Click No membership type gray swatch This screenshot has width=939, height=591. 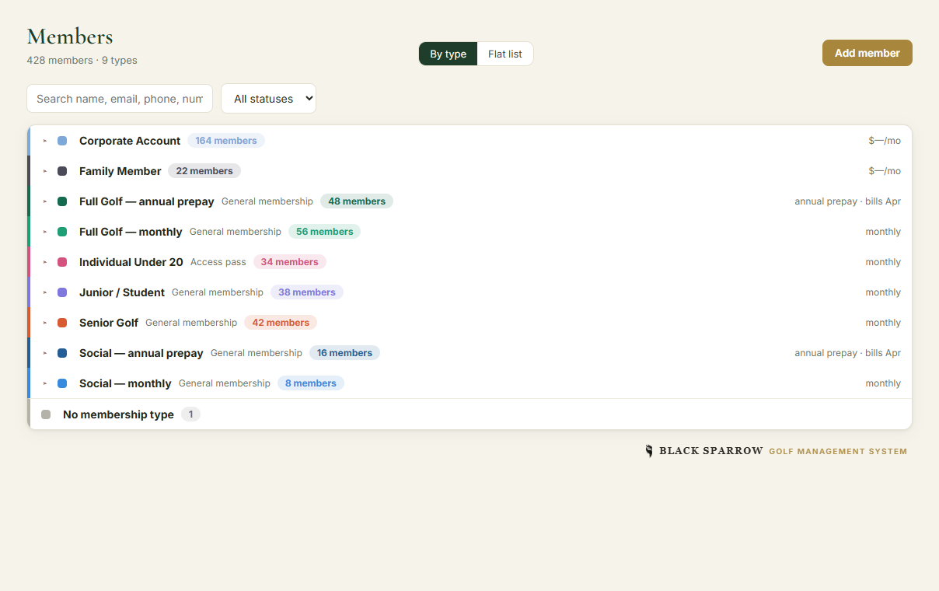46,414
